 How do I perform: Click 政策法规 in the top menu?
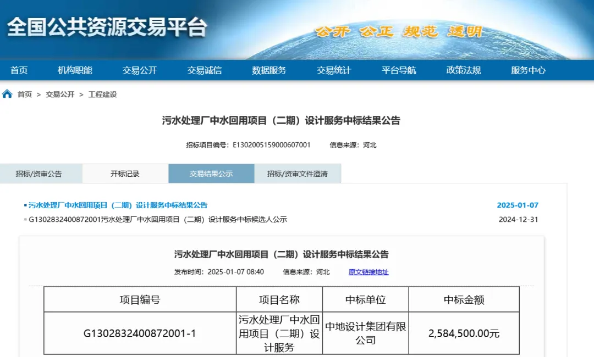pos(463,70)
